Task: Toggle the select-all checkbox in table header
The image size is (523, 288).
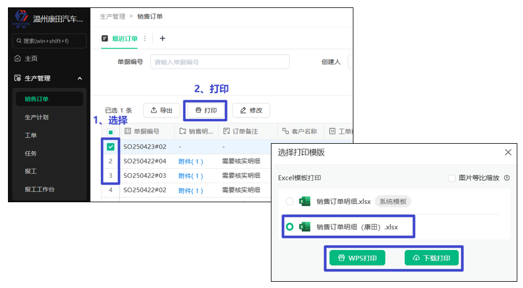Action: click(111, 132)
